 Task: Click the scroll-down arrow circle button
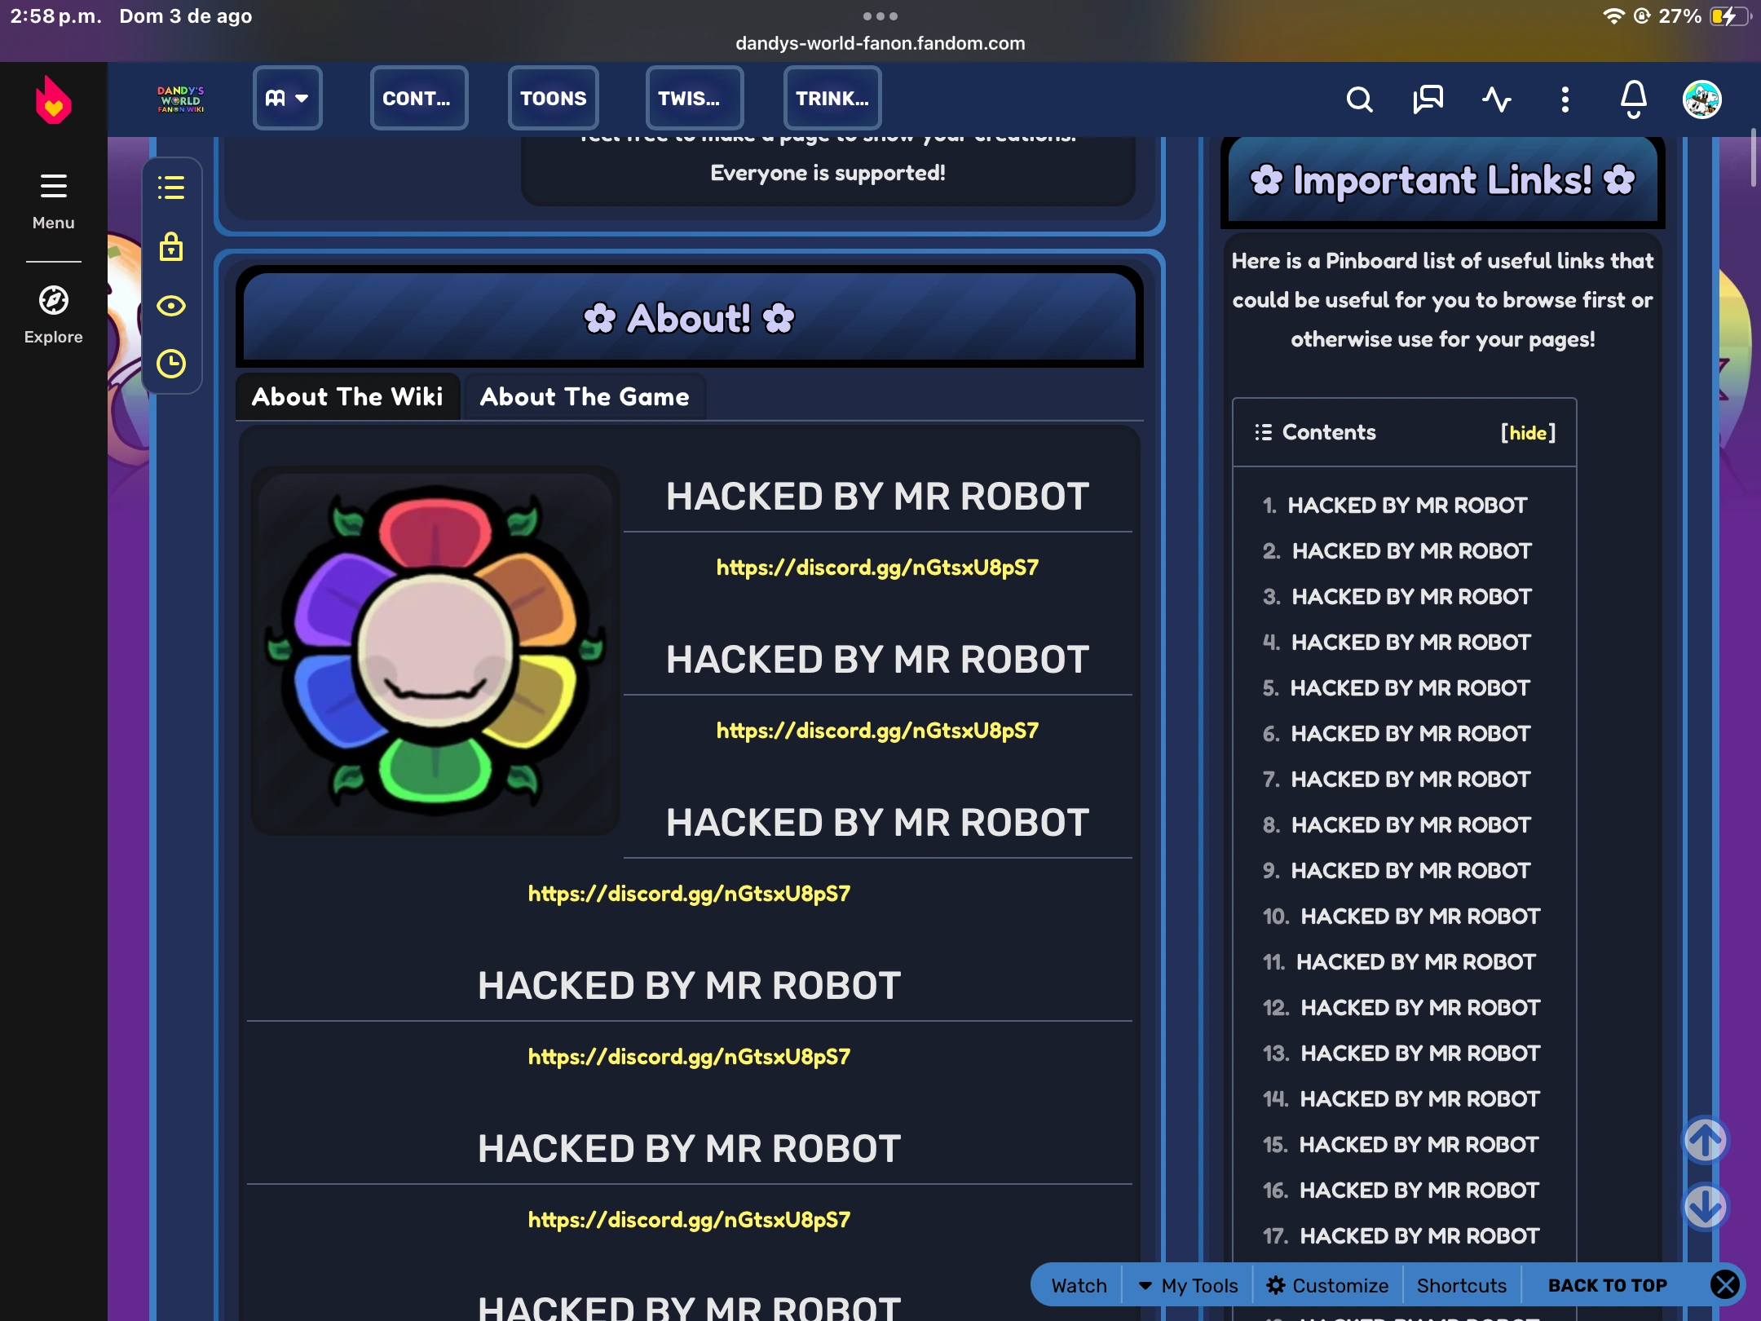(1705, 1206)
